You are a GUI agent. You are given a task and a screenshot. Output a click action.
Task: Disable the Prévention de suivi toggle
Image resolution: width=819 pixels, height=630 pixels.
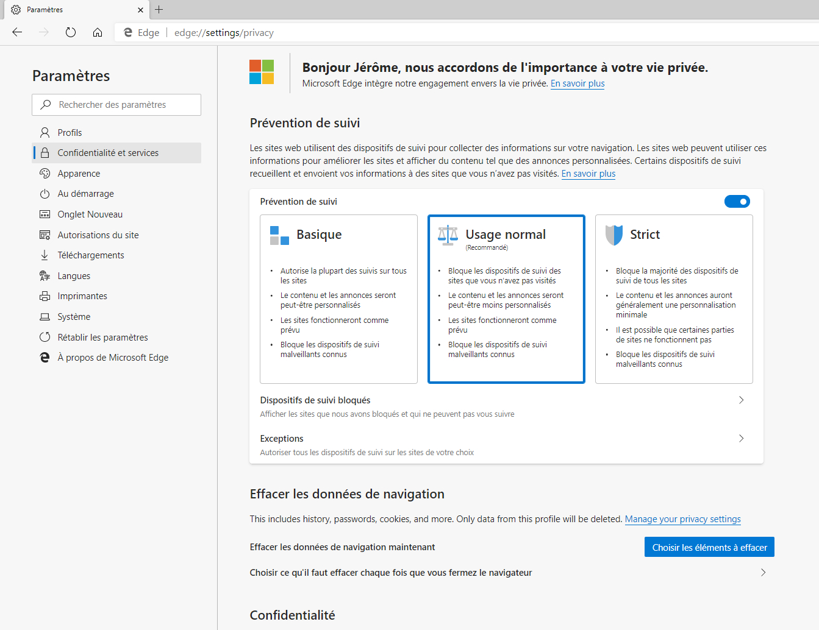point(737,201)
